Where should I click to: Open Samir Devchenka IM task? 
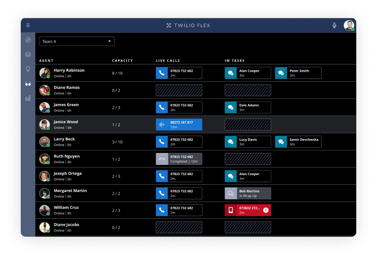click(x=298, y=141)
